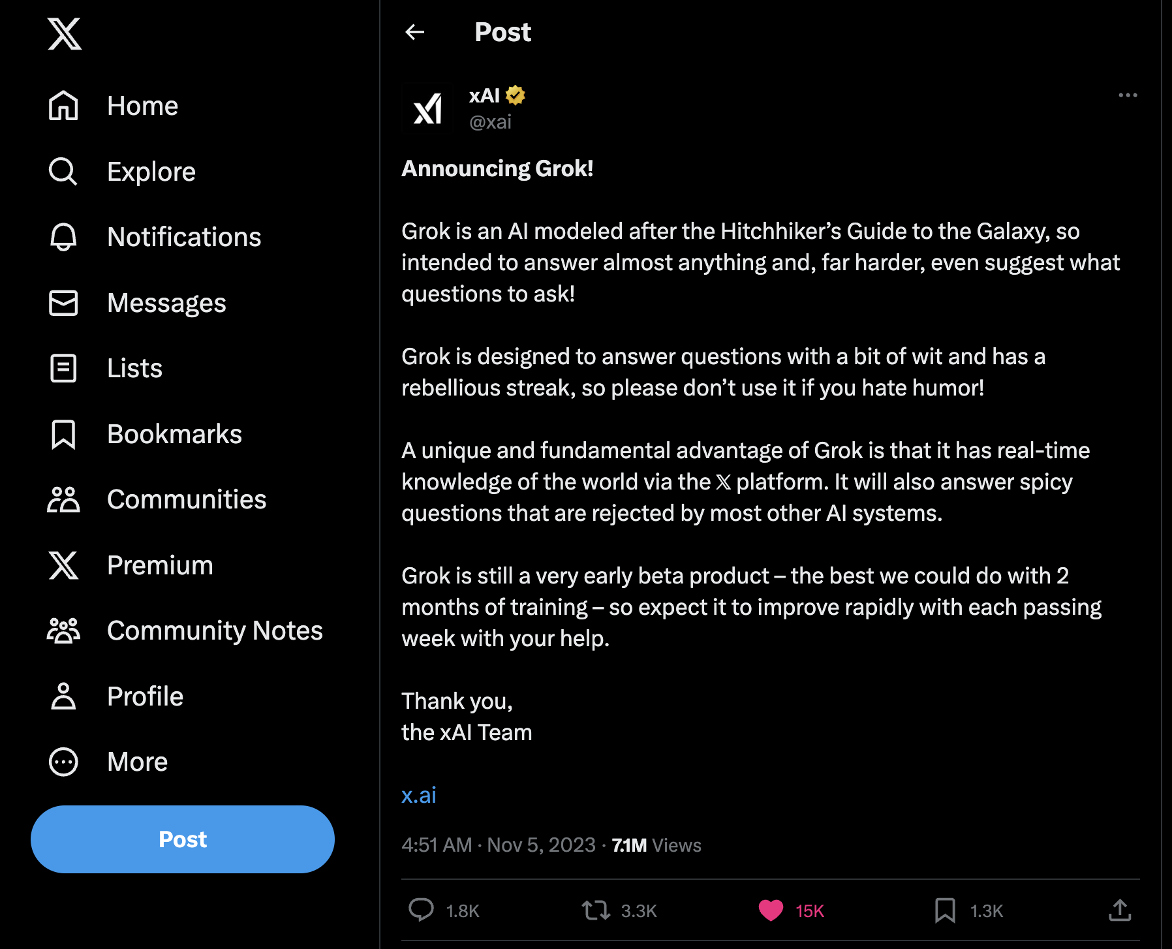Open Explore via magnifying glass icon
The image size is (1172, 949).
(x=63, y=172)
